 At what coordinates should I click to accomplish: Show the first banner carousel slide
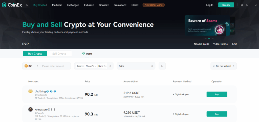[205, 38]
